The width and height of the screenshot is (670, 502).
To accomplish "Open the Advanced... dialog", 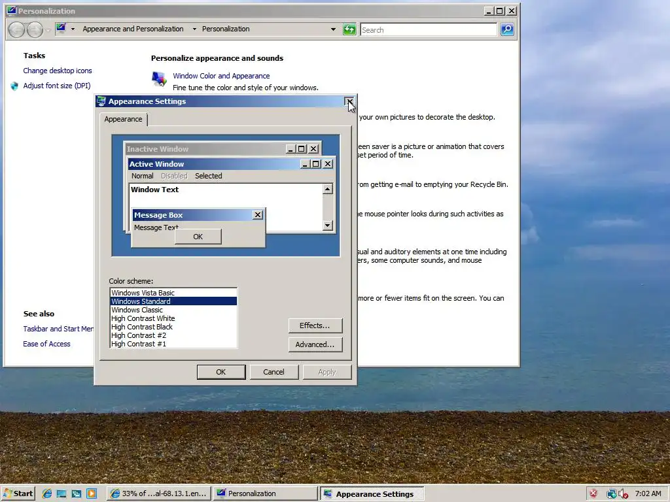I will click(x=315, y=344).
